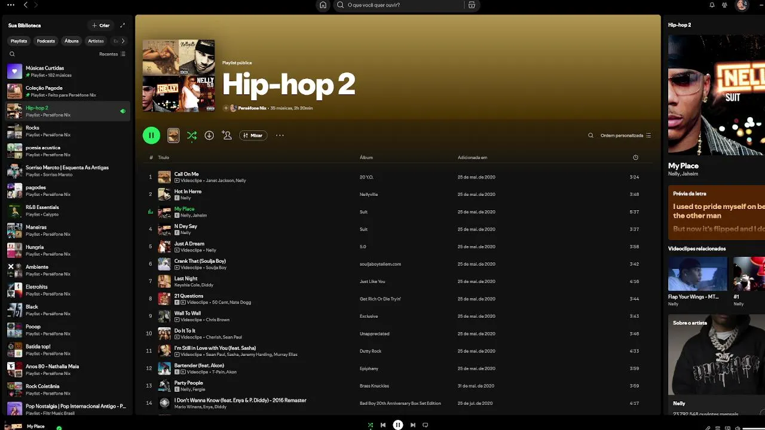
Task: Select the track Bartender (feat. Akon)
Action: click(398, 368)
